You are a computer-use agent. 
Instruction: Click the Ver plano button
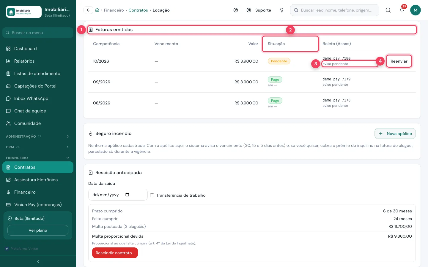tap(38, 230)
